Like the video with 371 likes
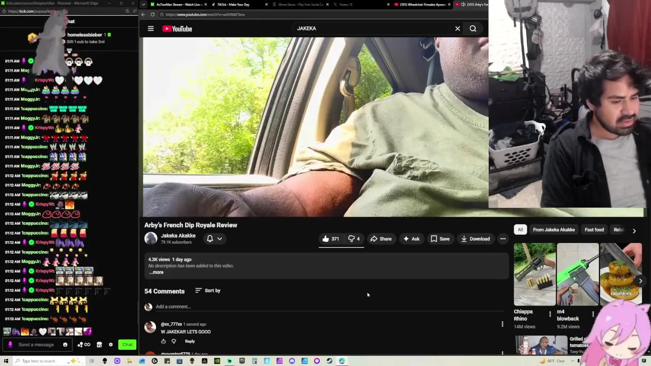 click(331, 238)
